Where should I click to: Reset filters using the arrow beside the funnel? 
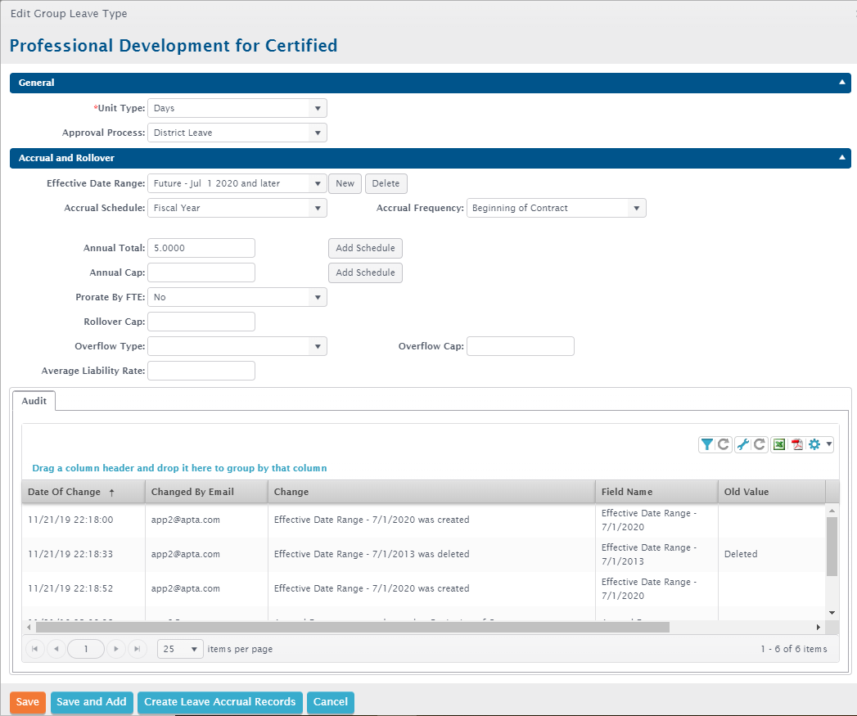(724, 444)
